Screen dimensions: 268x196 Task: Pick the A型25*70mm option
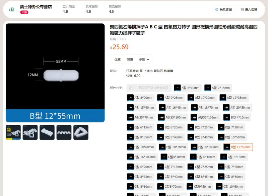click(x=141, y=117)
